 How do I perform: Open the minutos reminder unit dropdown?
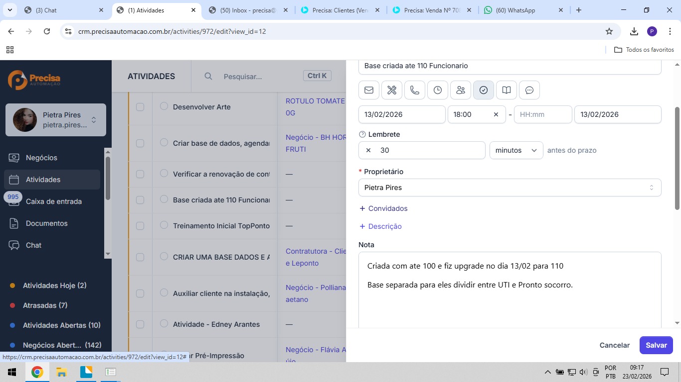tap(516, 150)
